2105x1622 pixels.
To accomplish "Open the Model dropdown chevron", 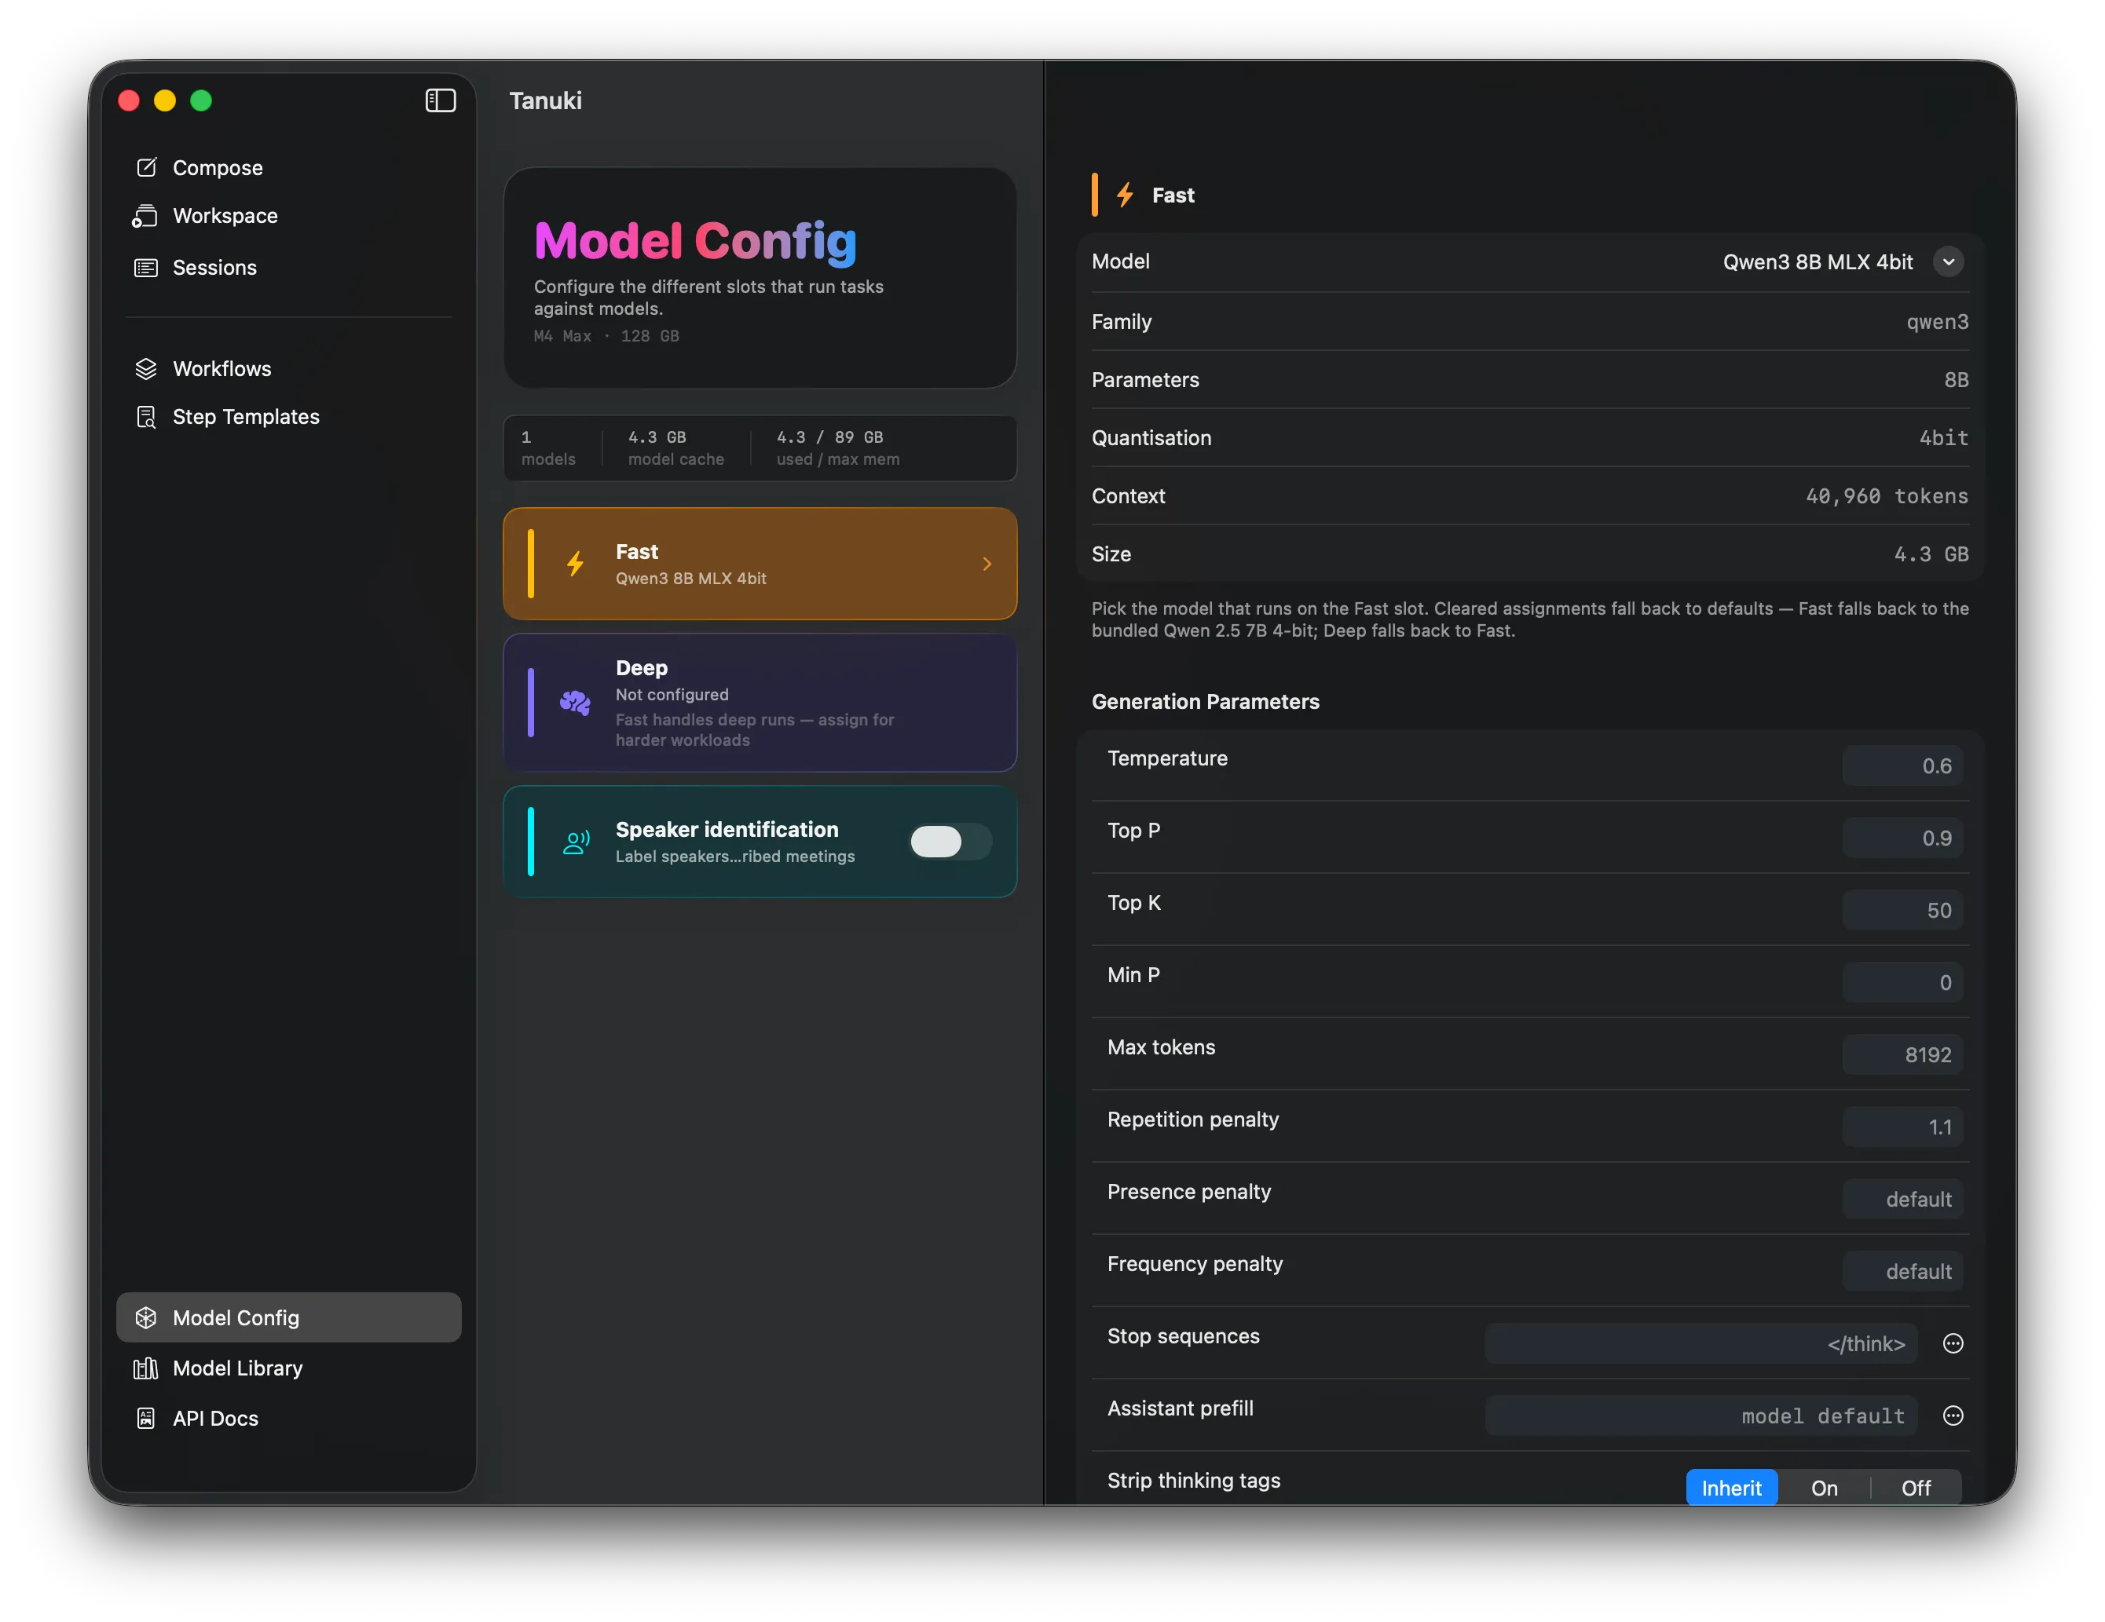I will point(1948,262).
